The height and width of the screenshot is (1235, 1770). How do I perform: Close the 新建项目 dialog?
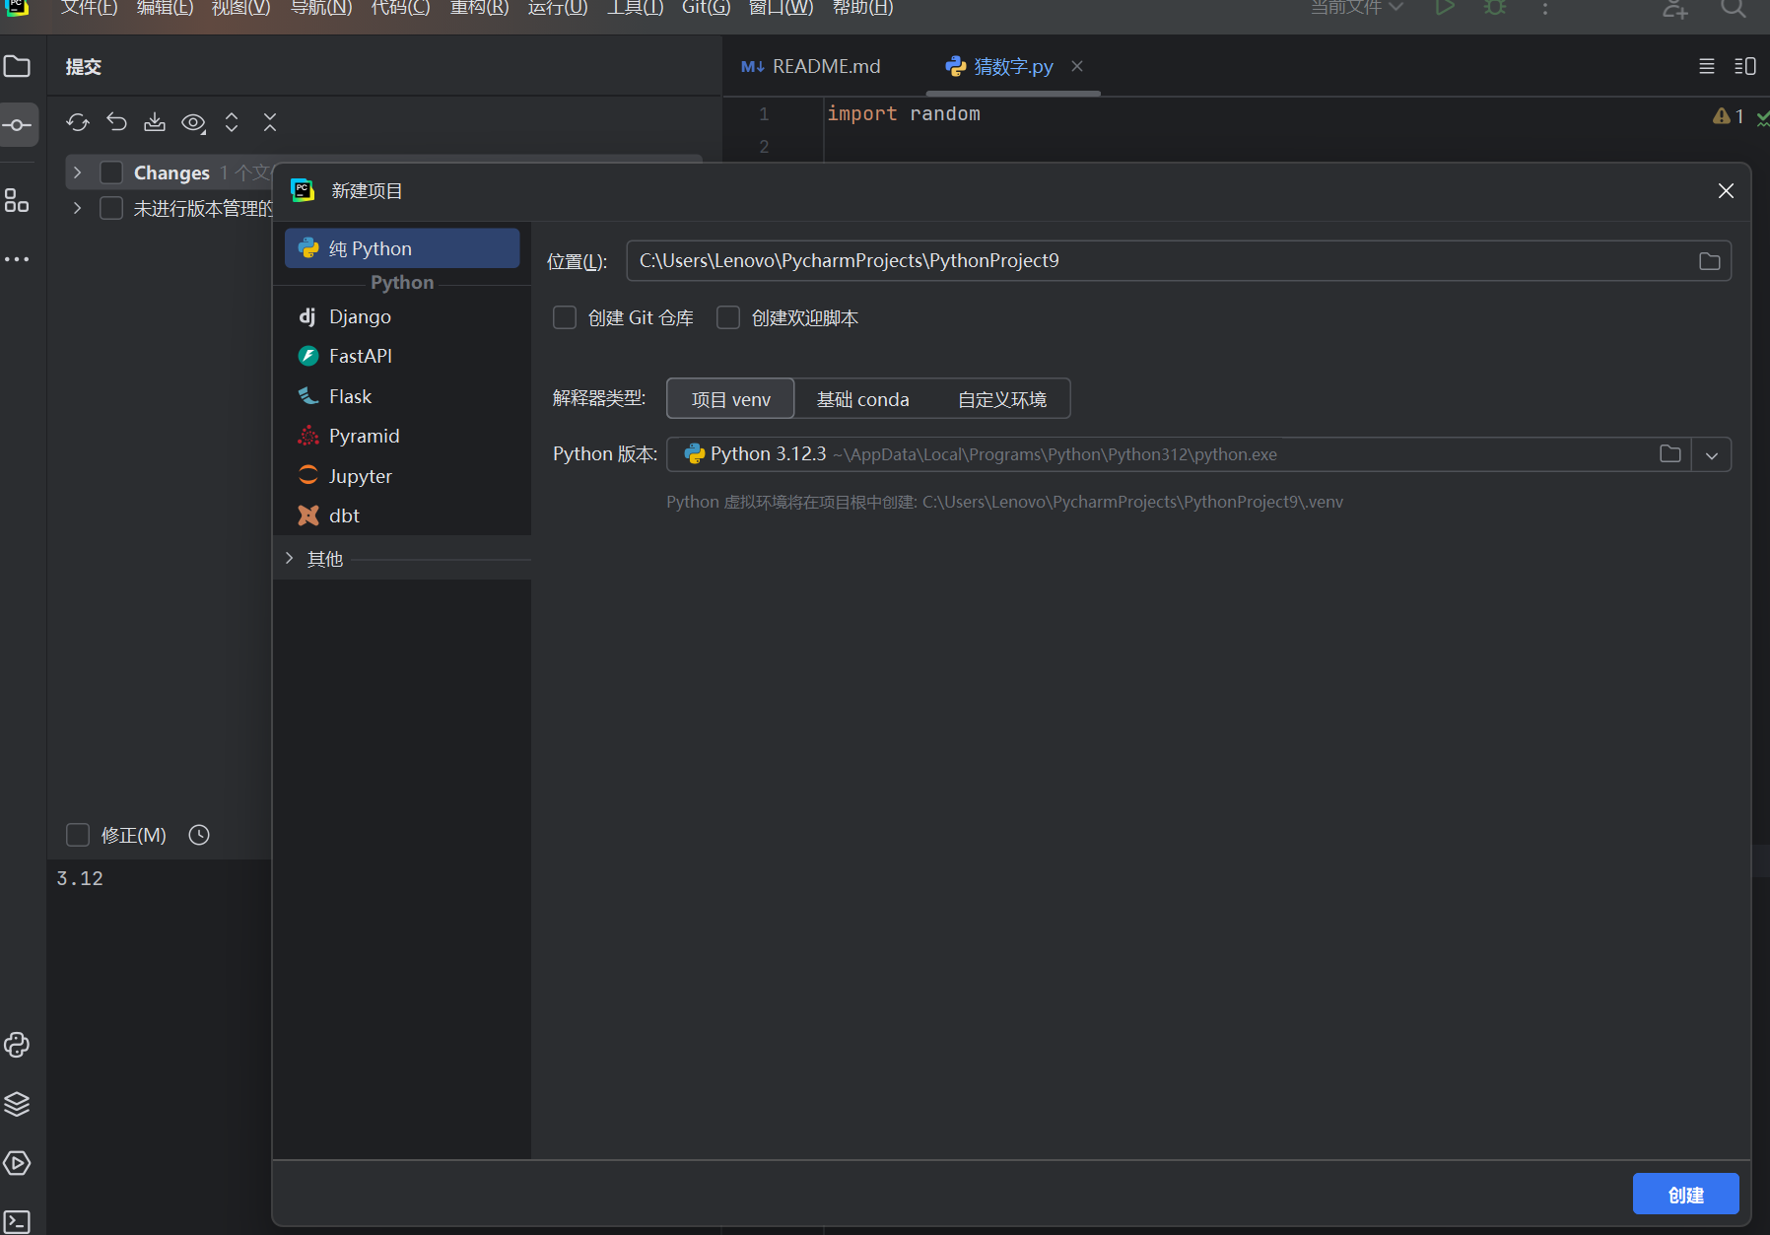pyautogui.click(x=1726, y=190)
